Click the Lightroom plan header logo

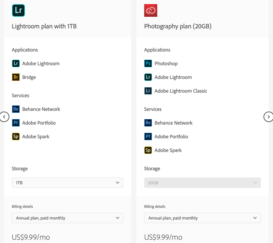tap(18, 10)
